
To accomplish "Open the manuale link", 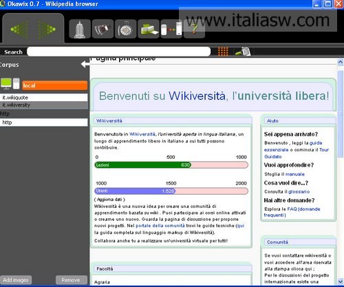I will [x=295, y=174].
